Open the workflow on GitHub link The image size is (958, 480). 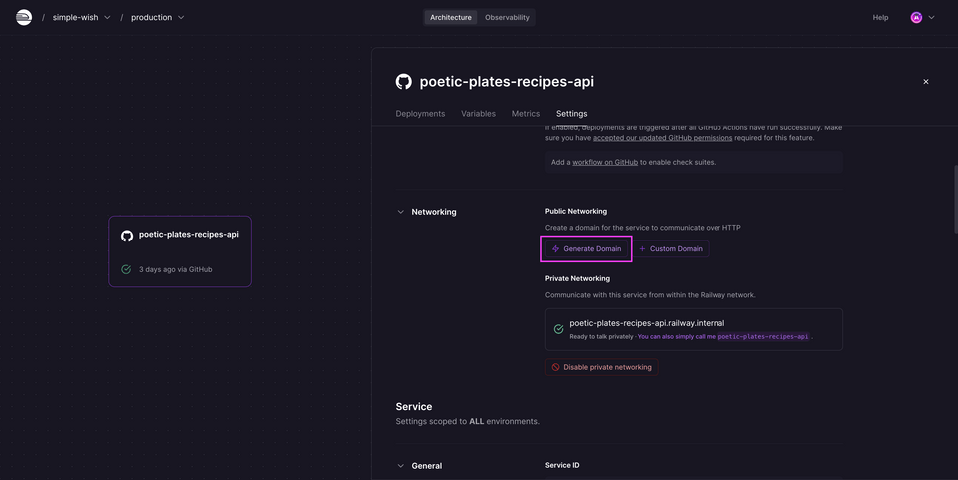tap(605, 162)
